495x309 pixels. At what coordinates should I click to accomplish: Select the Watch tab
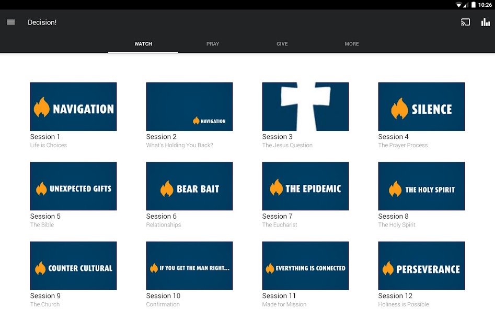click(143, 44)
